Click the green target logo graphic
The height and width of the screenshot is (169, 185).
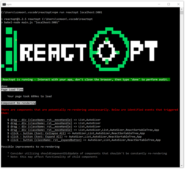(109, 49)
